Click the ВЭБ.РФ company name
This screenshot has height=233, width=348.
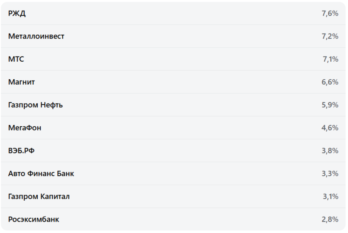(21, 151)
